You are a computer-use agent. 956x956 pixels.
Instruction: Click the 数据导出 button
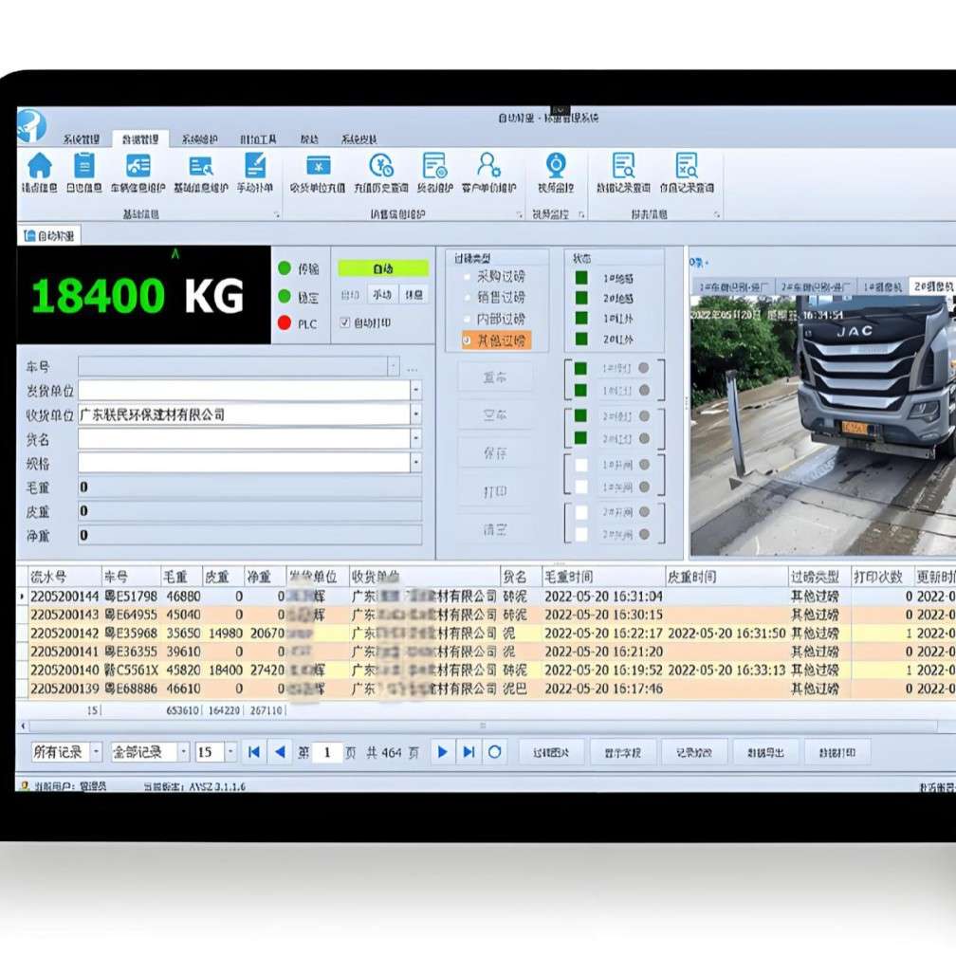pos(765,752)
